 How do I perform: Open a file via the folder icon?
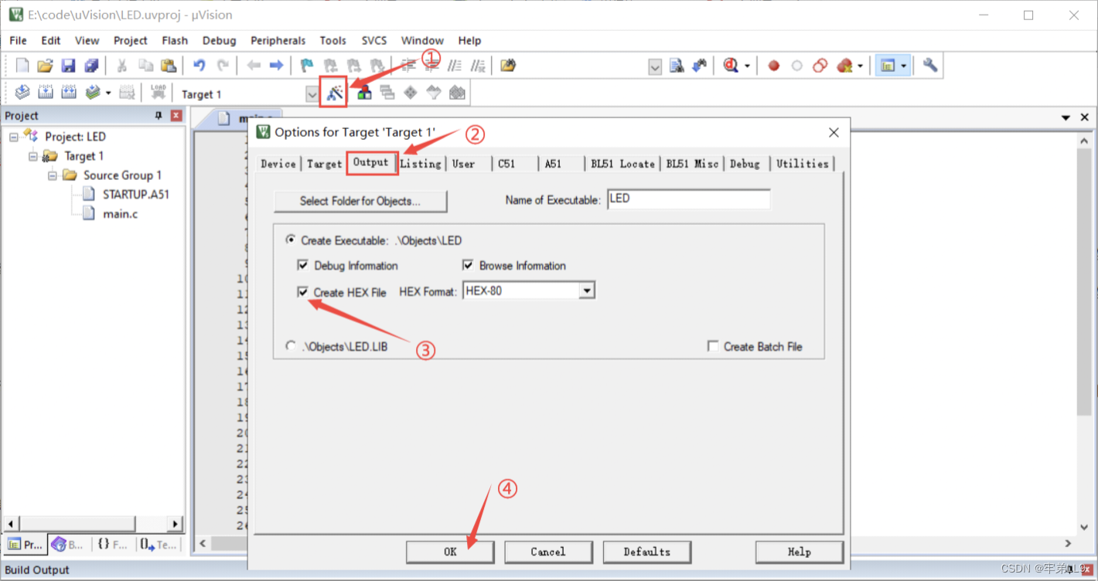[45, 66]
